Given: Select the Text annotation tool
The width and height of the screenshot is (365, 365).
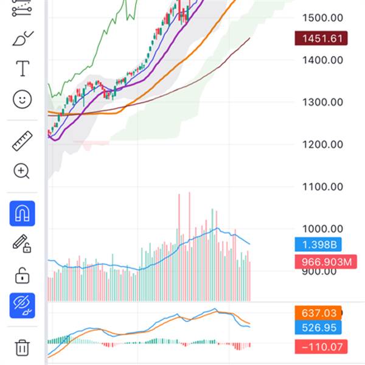Looking at the screenshot, I should coord(23,68).
